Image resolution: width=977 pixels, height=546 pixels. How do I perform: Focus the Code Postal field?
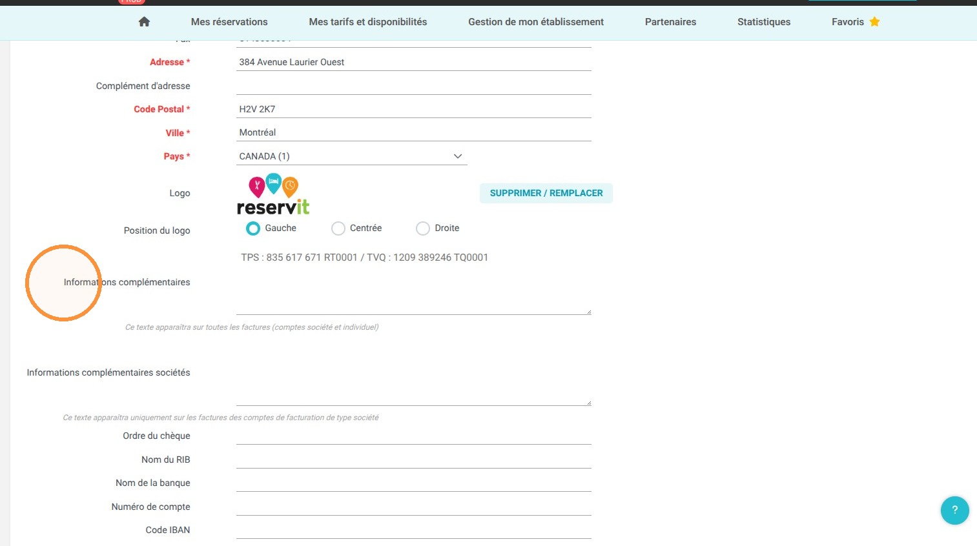click(x=414, y=109)
